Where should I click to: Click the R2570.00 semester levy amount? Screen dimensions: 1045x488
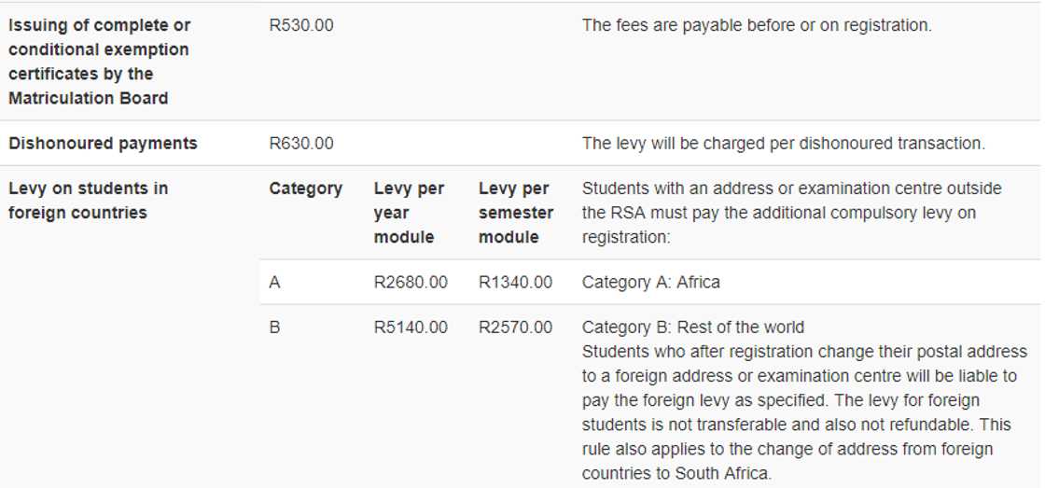(x=515, y=328)
